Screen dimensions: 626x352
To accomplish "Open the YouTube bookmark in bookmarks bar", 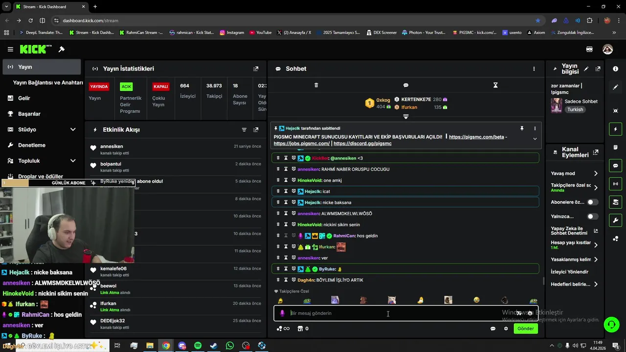I will [x=260, y=33].
